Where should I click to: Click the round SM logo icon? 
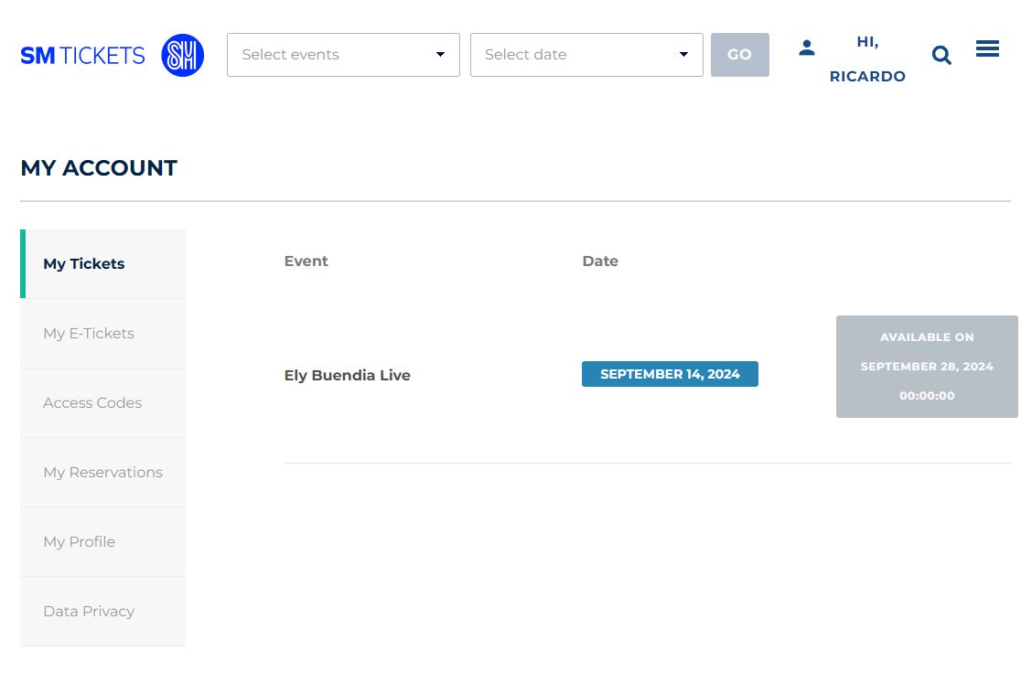click(182, 55)
